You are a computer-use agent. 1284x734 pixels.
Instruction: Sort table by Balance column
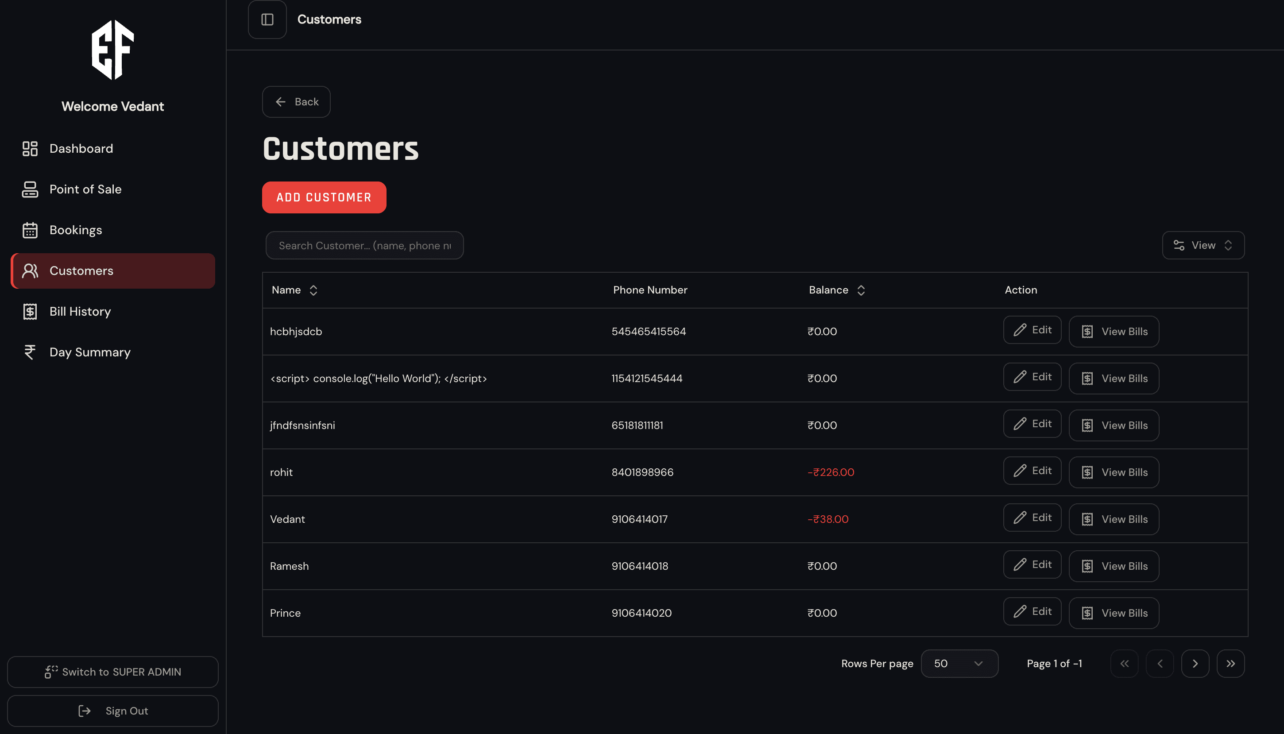(837, 290)
